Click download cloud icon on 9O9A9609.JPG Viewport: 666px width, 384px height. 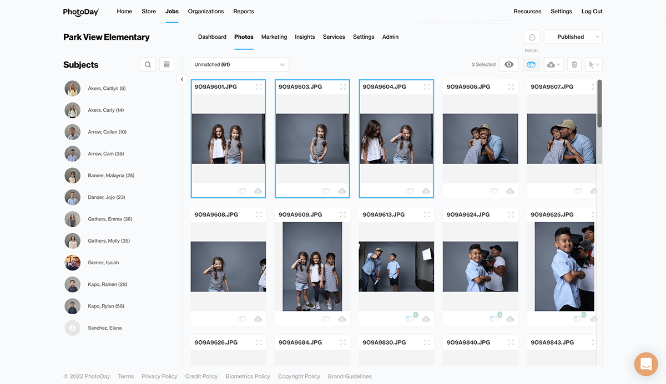tap(342, 319)
